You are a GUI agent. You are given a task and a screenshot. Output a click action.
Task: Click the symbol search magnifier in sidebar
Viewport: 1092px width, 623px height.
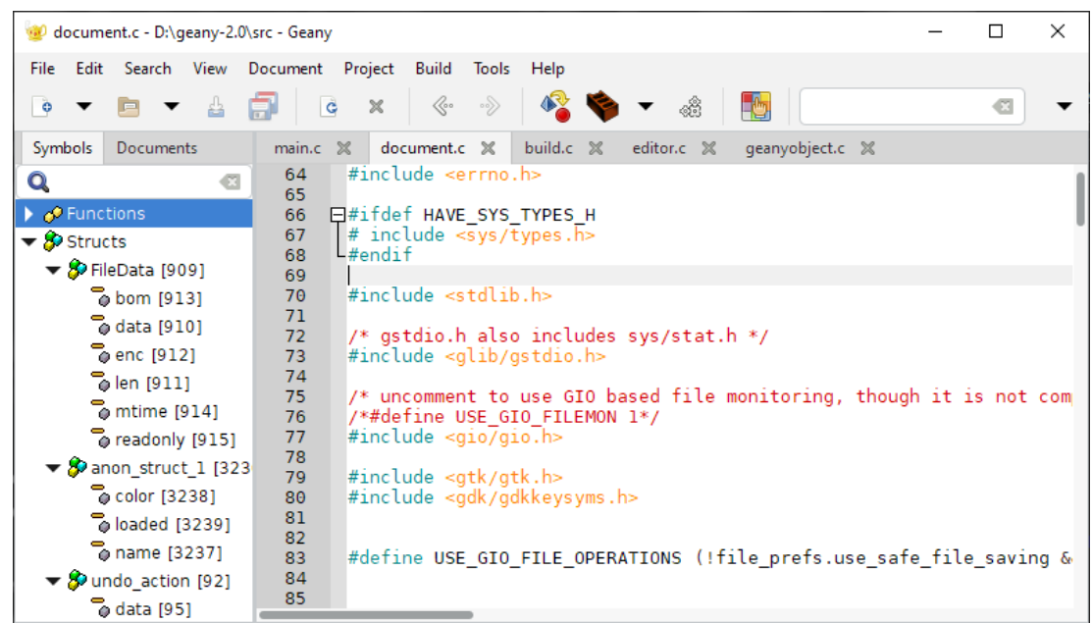point(39,181)
